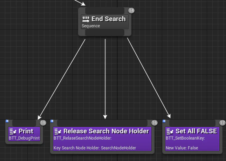Click the blue blueprint marker on Print node
The height and width of the screenshot is (161, 226).
(x=7, y=121)
